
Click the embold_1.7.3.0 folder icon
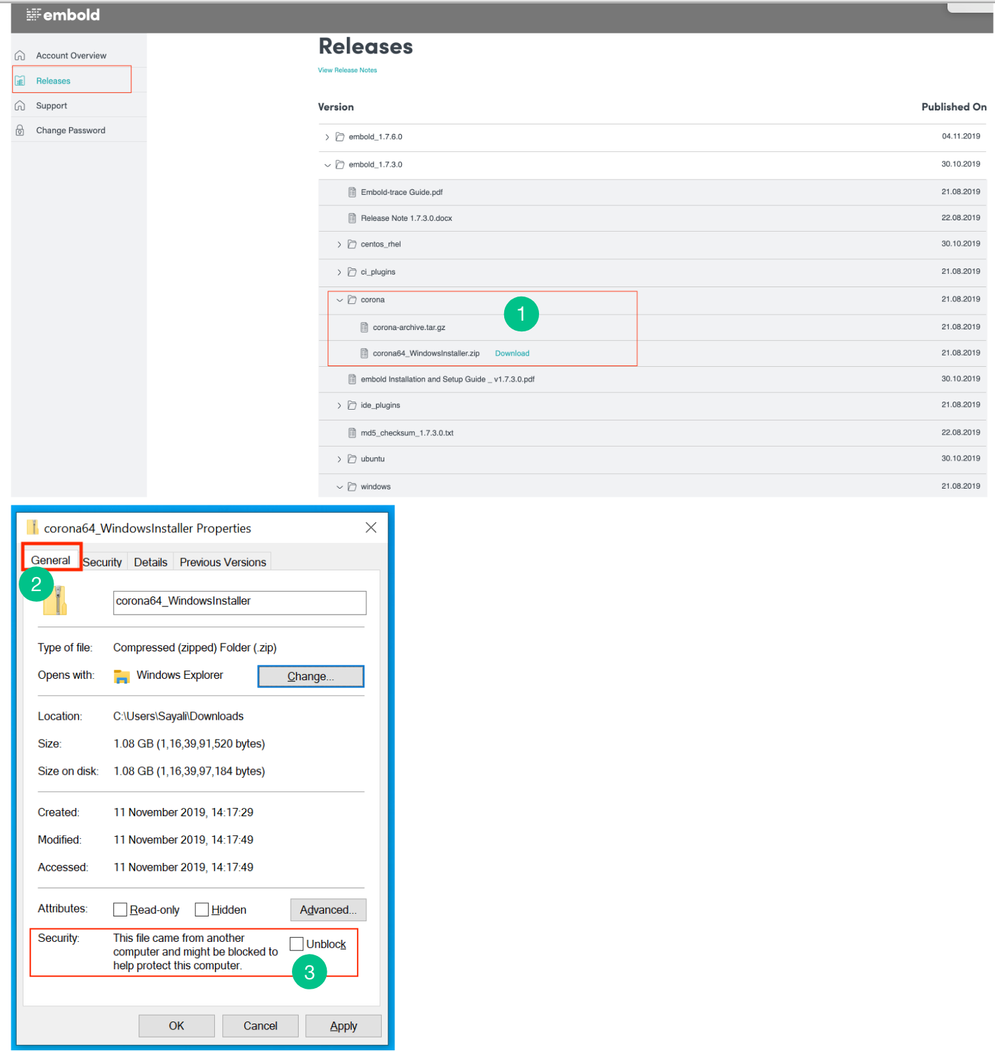[340, 165]
